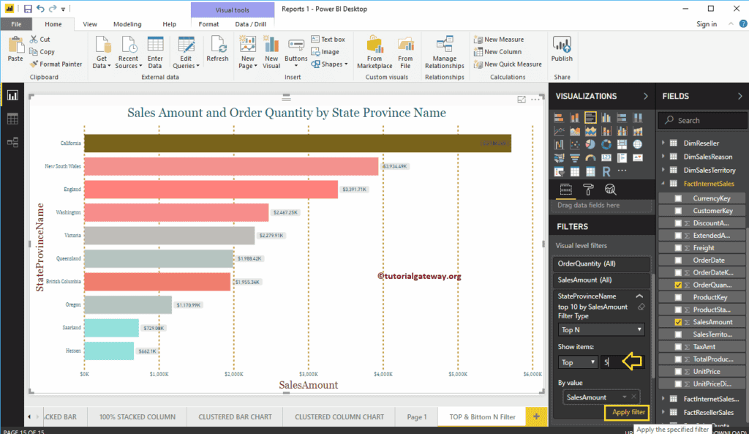Open the Top/Bottom show items dropdown

click(x=577, y=362)
